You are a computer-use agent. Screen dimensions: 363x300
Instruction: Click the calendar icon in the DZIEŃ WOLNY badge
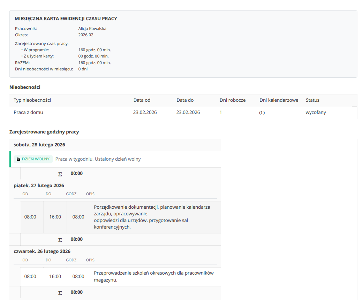(18, 159)
